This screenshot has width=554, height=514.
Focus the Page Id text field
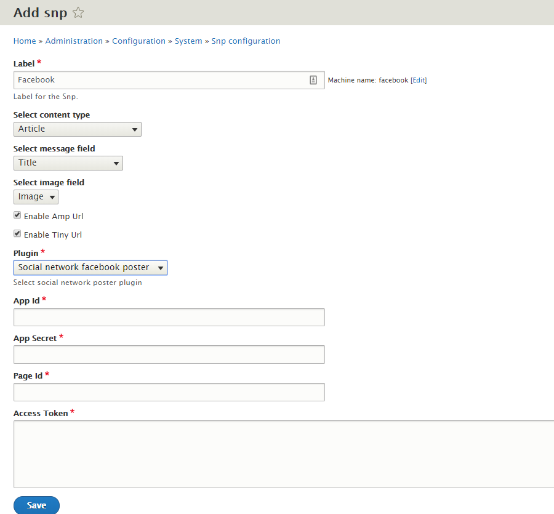[x=169, y=392]
